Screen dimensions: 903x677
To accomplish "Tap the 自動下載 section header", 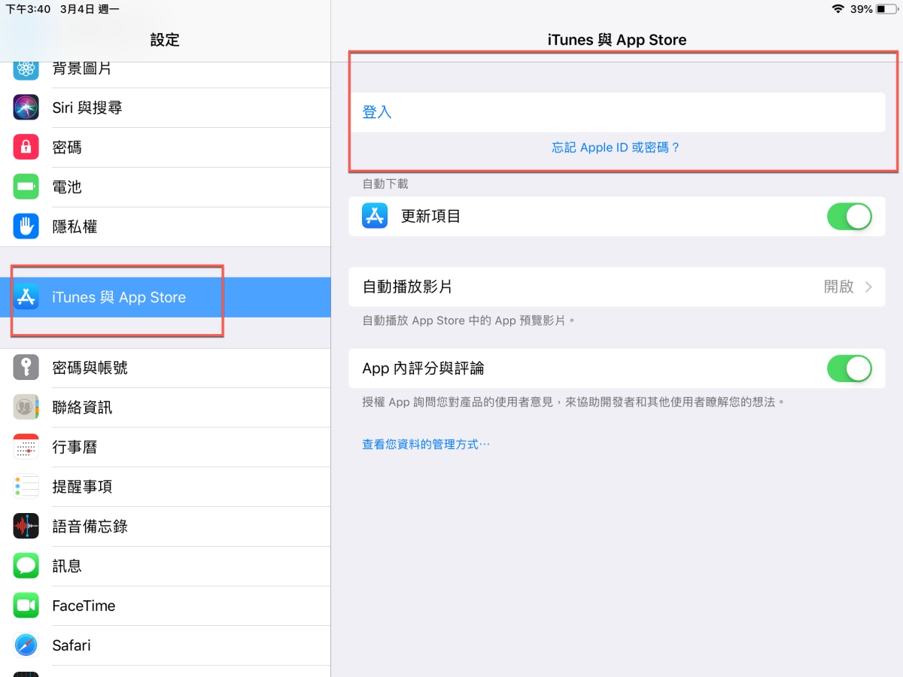I will pyautogui.click(x=385, y=184).
